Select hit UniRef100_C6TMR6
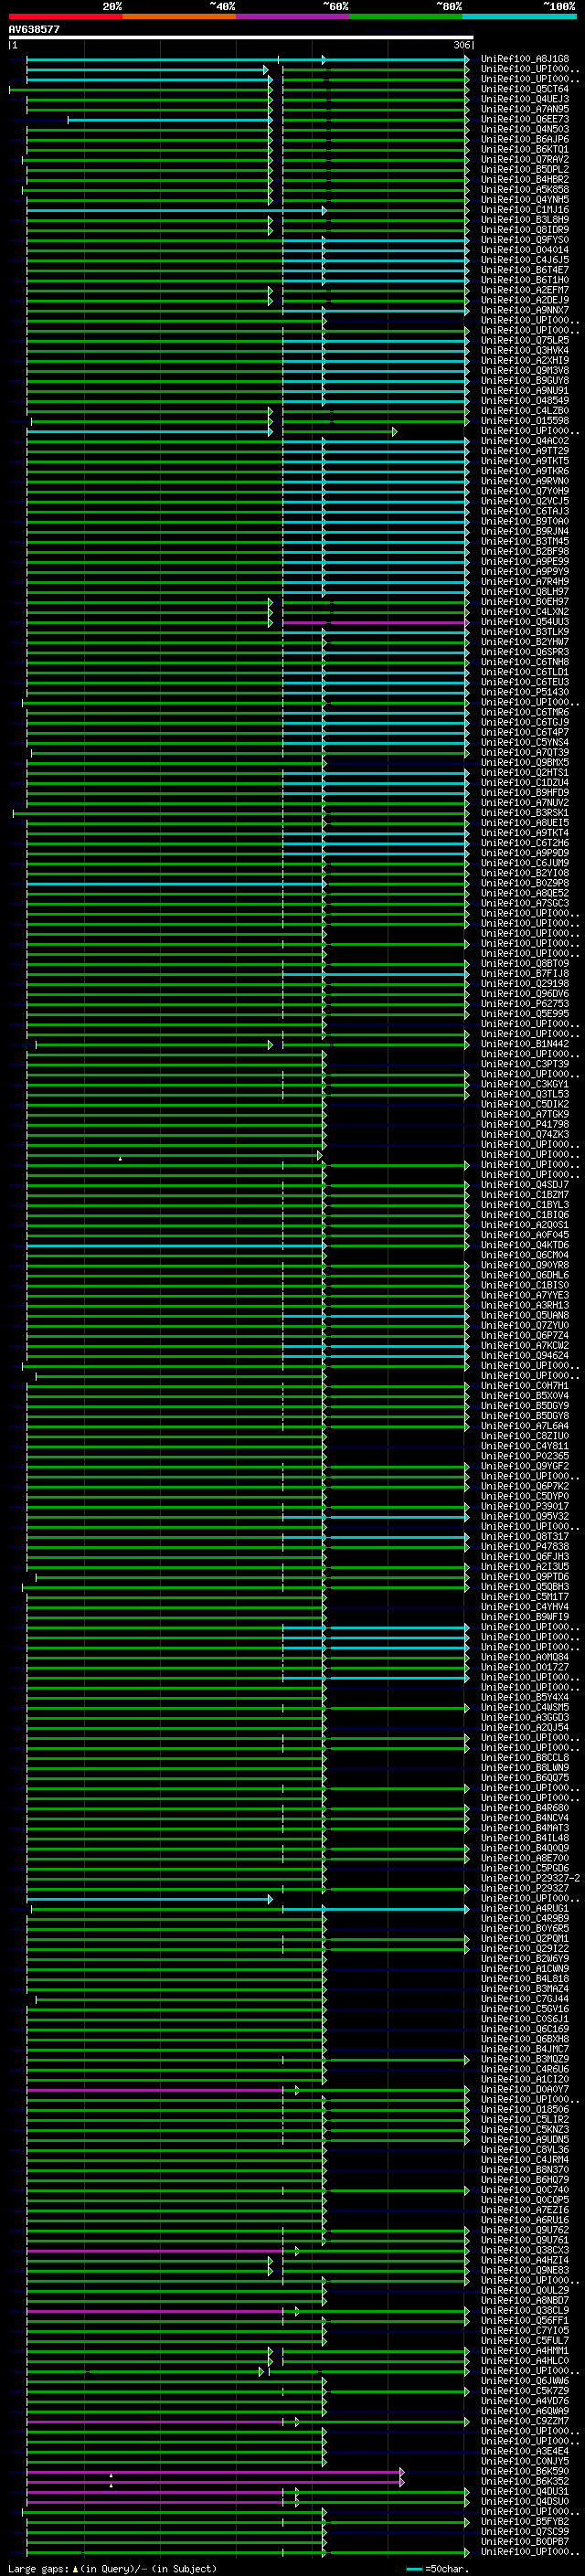The height and width of the screenshot is (2576, 585). [x=525, y=712]
